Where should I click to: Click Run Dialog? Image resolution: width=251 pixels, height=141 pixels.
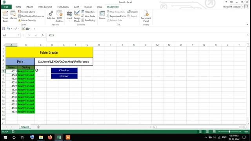tap(88, 20)
